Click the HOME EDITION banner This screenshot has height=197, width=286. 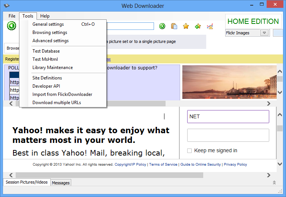click(253, 21)
